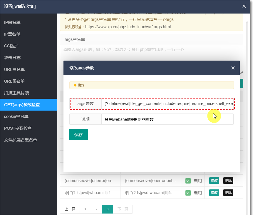
Task: Open POST参数检查 section
Action: click(x=29, y=128)
